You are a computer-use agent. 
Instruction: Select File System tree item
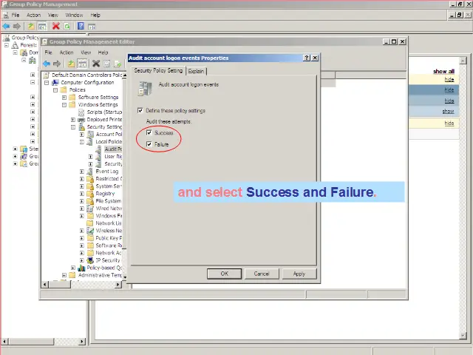point(109,201)
